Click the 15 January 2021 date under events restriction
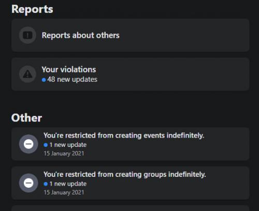The width and height of the screenshot is (259, 211). pos(64,154)
